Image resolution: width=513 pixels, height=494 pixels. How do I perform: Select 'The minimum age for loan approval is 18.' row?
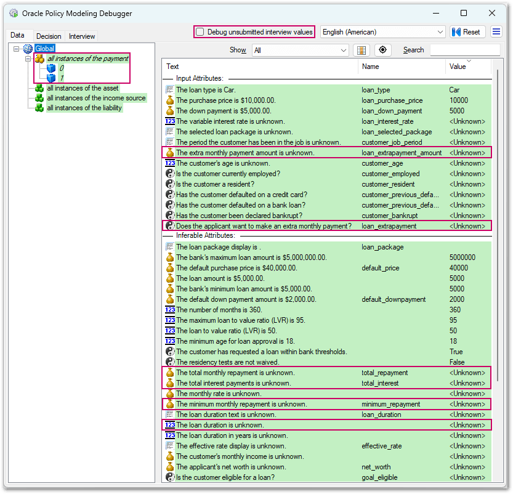[x=327, y=341]
